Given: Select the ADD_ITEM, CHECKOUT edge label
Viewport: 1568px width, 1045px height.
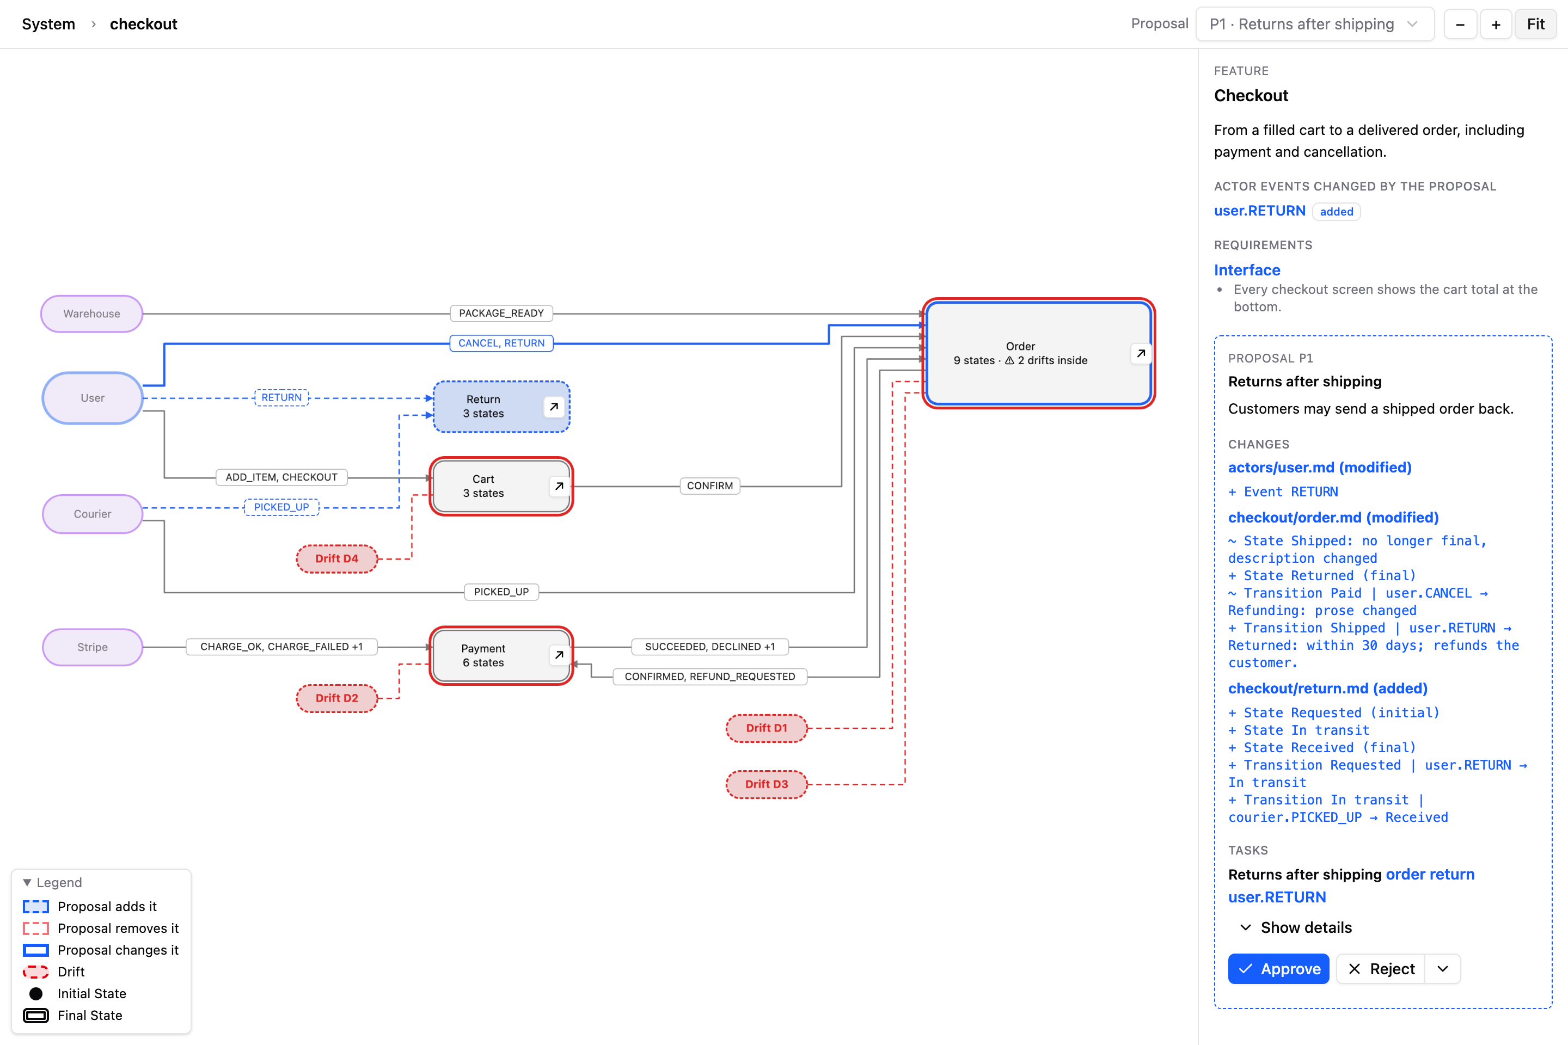Looking at the screenshot, I should 281,477.
